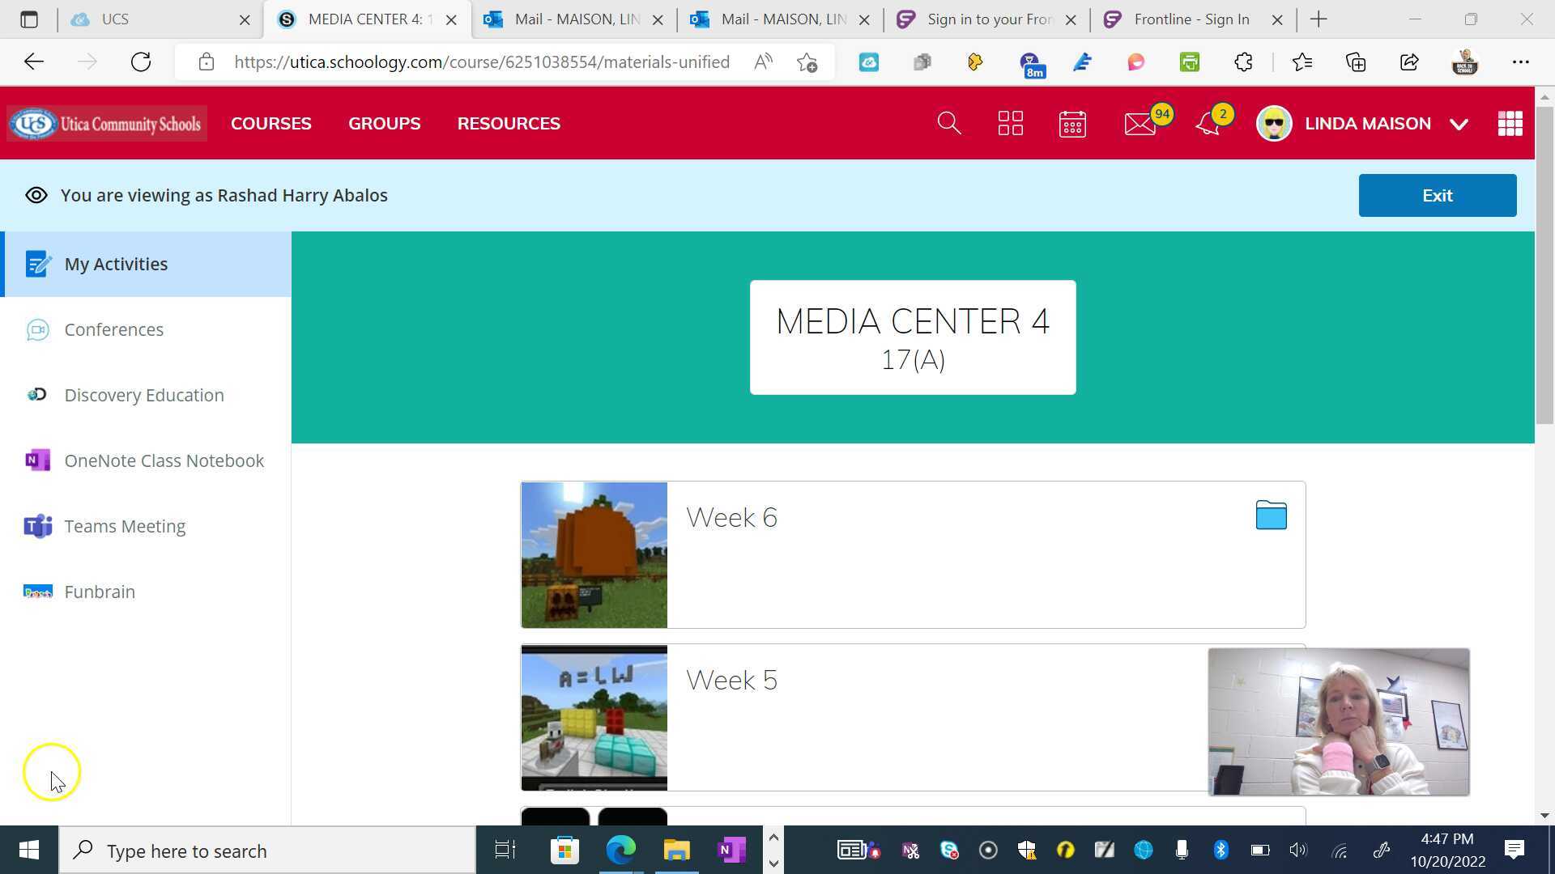Open the Schoology calendar
This screenshot has width=1555, height=874.
pos(1071,123)
